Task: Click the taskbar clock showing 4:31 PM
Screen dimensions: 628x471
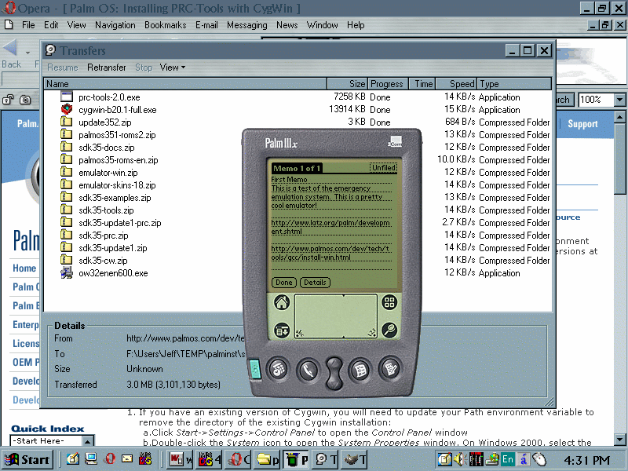Action: point(586,460)
